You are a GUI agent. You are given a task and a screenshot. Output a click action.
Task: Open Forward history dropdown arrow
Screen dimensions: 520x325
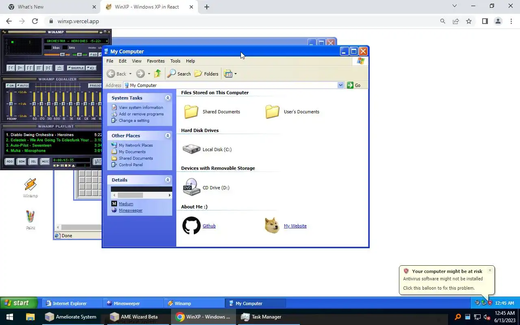[x=149, y=74]
